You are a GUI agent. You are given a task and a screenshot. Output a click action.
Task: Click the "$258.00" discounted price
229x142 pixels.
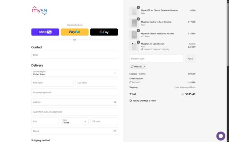(192, 47)
